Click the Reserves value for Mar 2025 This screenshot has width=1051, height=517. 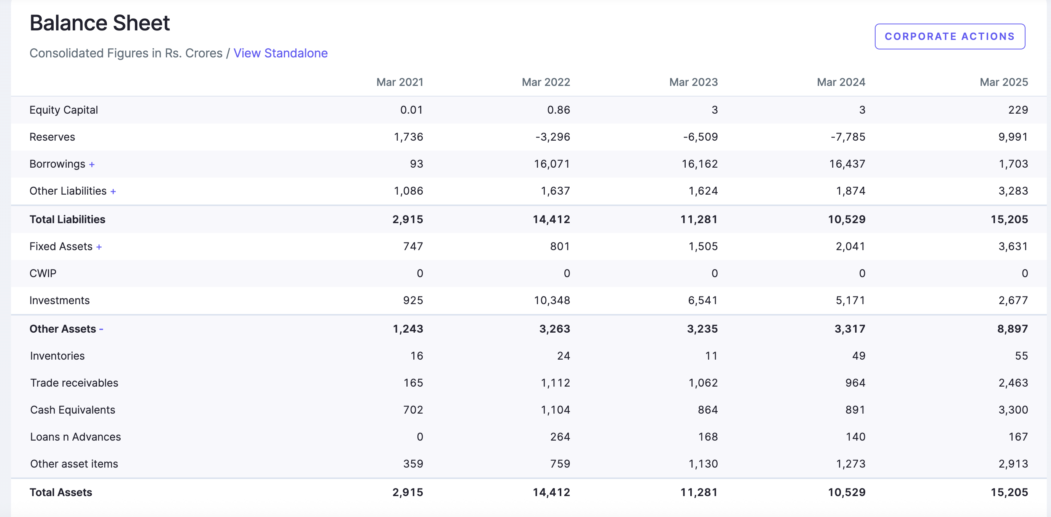pos(1013,137)
